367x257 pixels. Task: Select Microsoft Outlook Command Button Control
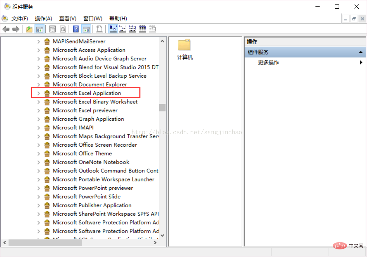105,171
